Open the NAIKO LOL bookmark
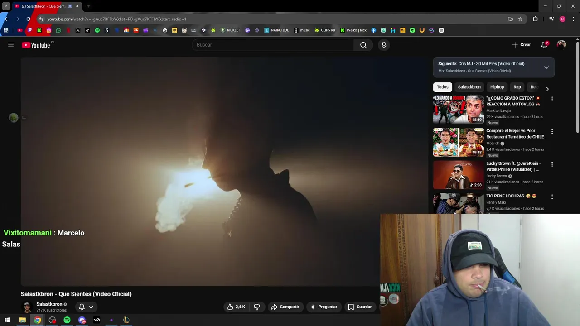The image size is (580, 326). [276, 30]
